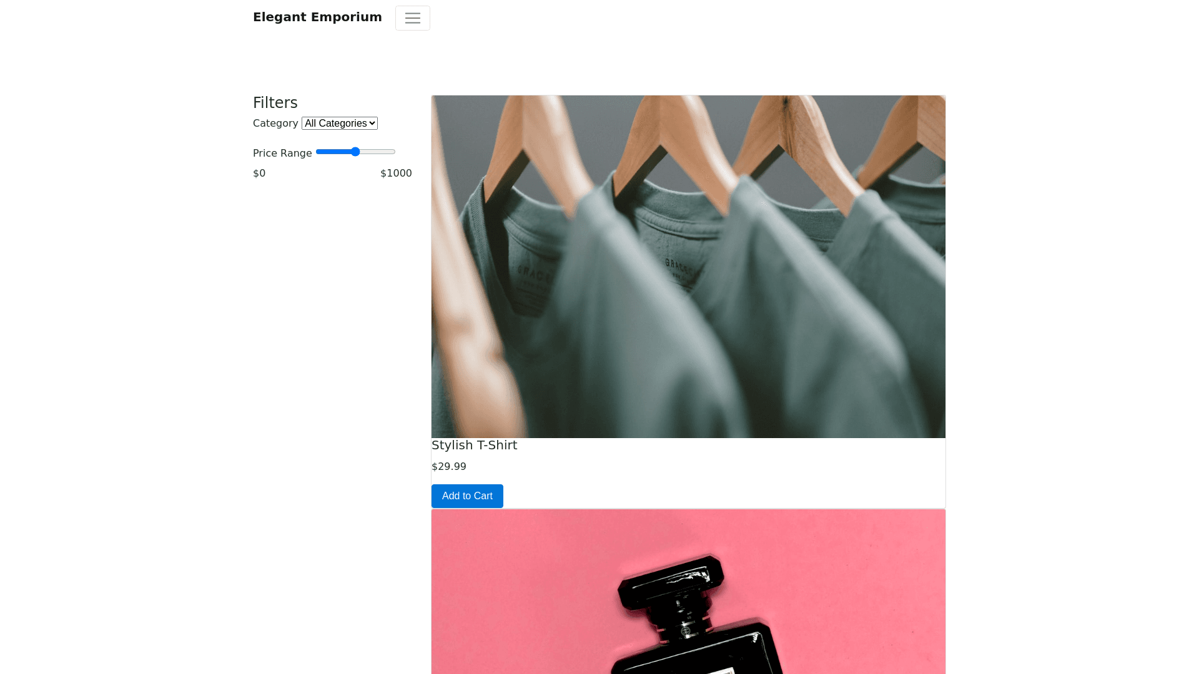Click the Stylish T-Shirt product title
1199x674 pixels.
click(474, 446)
